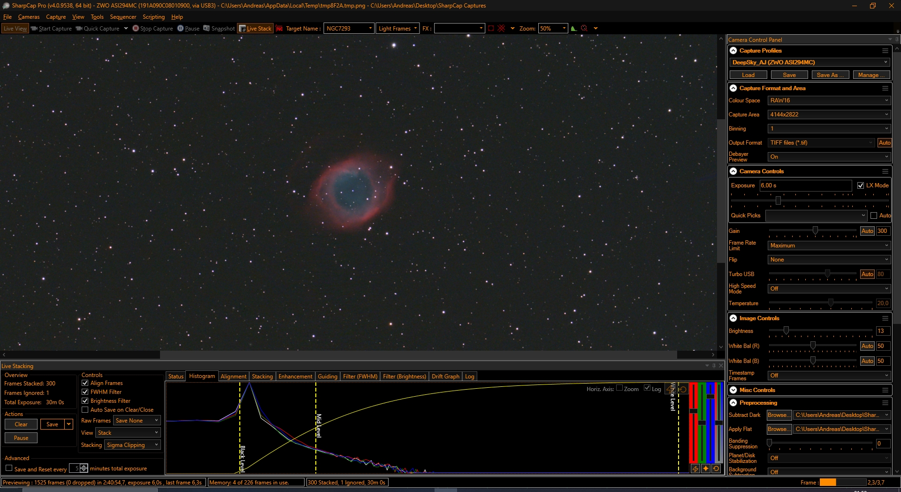Enable the Quick Picks Auto checkbox
This screenshot has width=901, height=492.
click(874, 215)
